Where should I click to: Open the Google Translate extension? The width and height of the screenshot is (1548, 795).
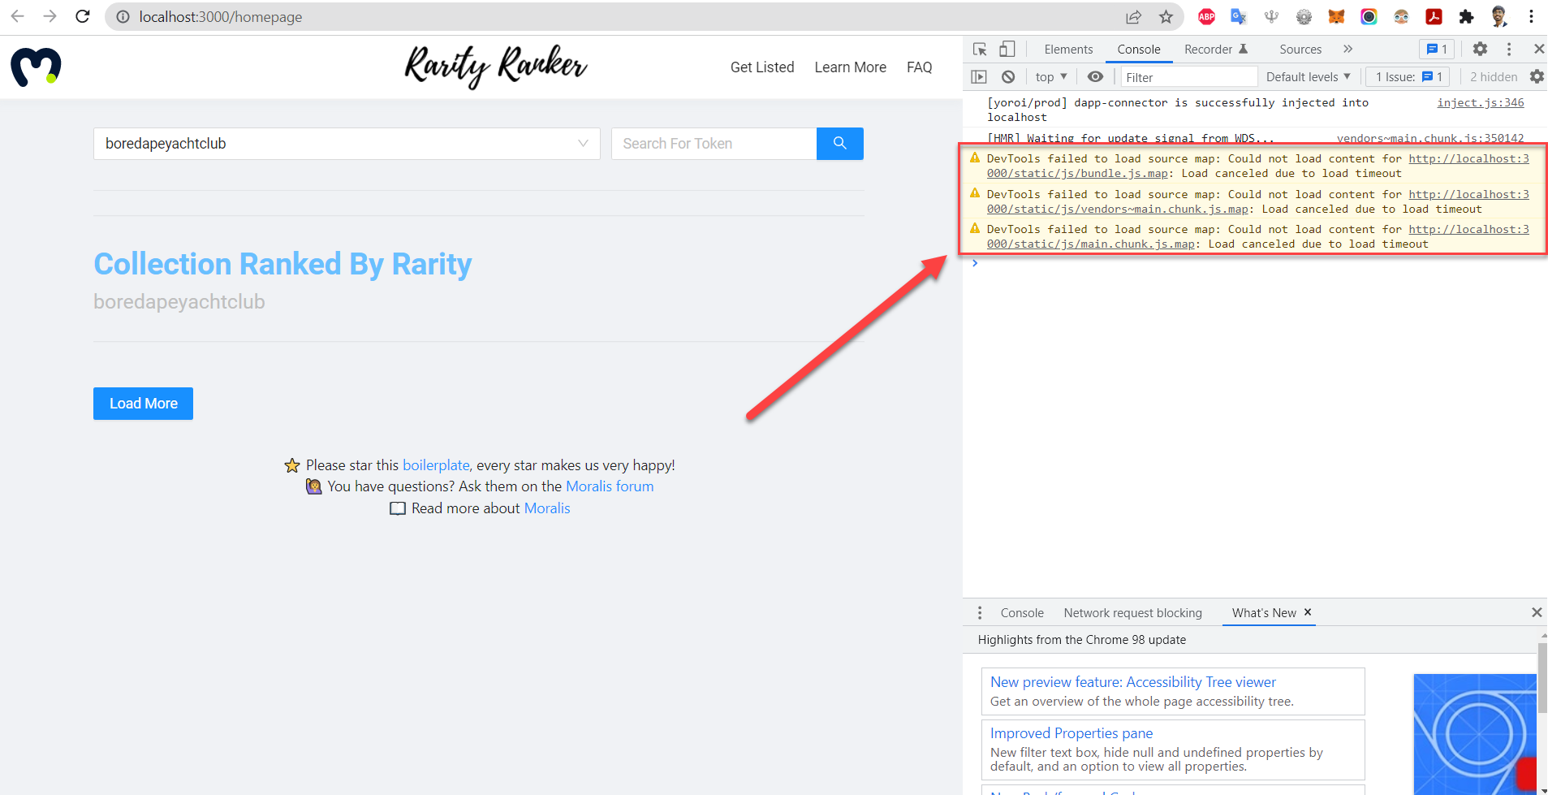(1239, 16)
